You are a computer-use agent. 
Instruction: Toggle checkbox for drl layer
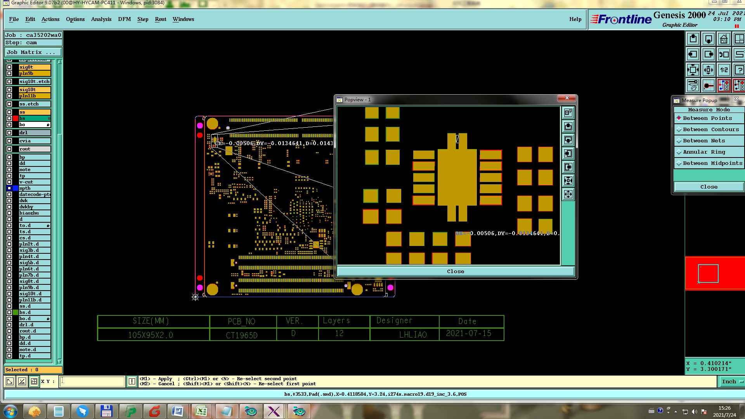click(x=9, y=133)
